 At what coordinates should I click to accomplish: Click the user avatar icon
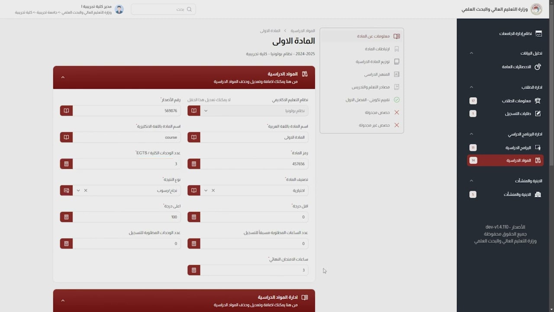[x=119, y=9]
